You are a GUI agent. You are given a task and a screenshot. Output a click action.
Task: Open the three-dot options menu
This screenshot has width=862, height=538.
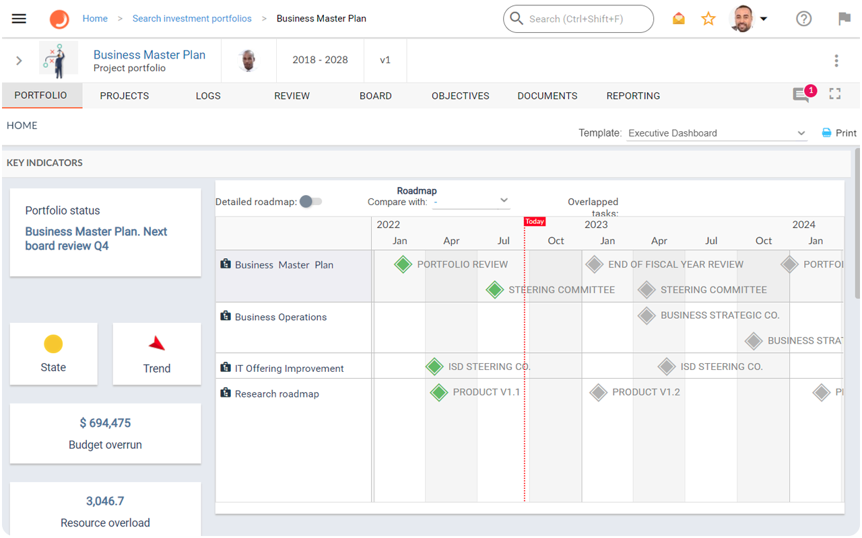coord(836,61)
